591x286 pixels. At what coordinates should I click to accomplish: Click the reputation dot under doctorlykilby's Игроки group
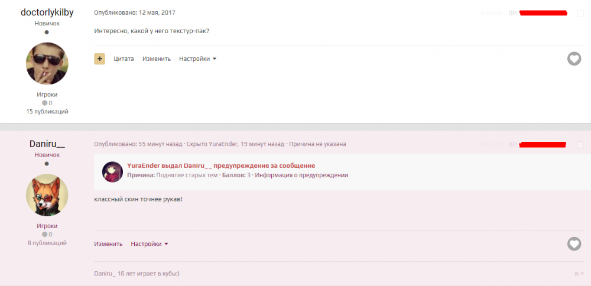tap(44, 103)
